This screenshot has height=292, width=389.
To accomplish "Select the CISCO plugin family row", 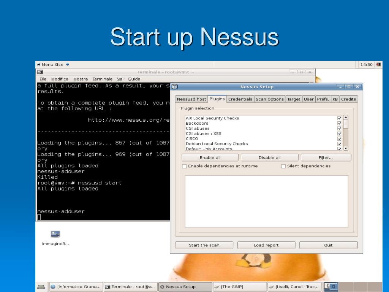I will coord(264,138).
